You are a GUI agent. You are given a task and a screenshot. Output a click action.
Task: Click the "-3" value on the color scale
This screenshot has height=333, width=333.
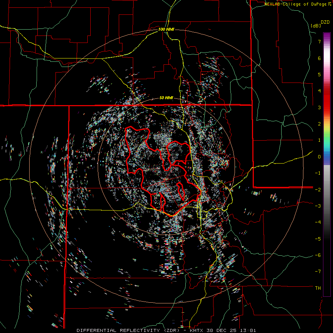pyautogui.click(x=318, y=206)
